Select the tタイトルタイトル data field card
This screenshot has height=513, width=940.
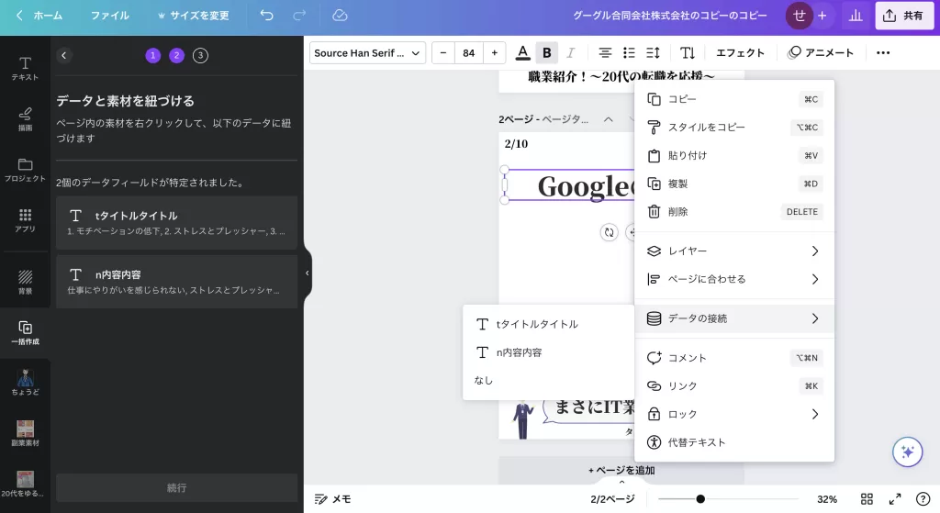pyautogui.click(x=177, y=222)
